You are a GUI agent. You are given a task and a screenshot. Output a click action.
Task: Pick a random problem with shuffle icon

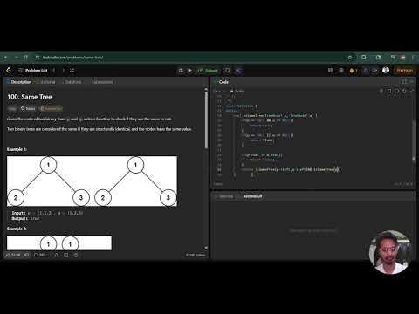click(72, 71)
